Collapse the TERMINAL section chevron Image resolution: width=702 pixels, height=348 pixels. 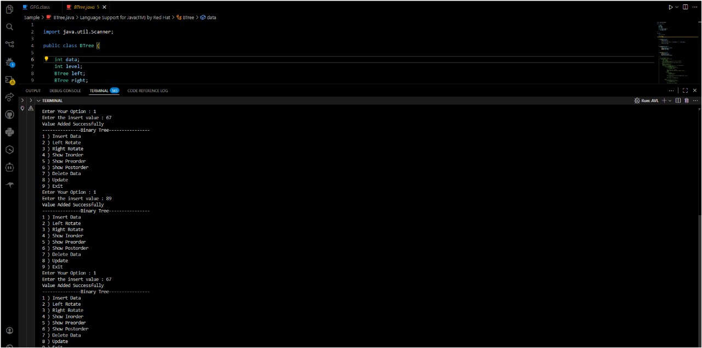click(x=38, y=100)
